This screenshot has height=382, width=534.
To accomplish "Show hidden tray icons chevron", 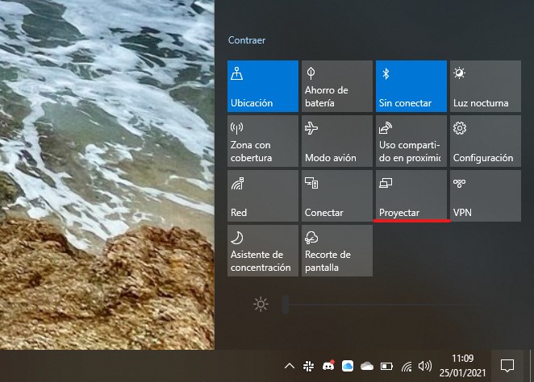I will point(290,366).
